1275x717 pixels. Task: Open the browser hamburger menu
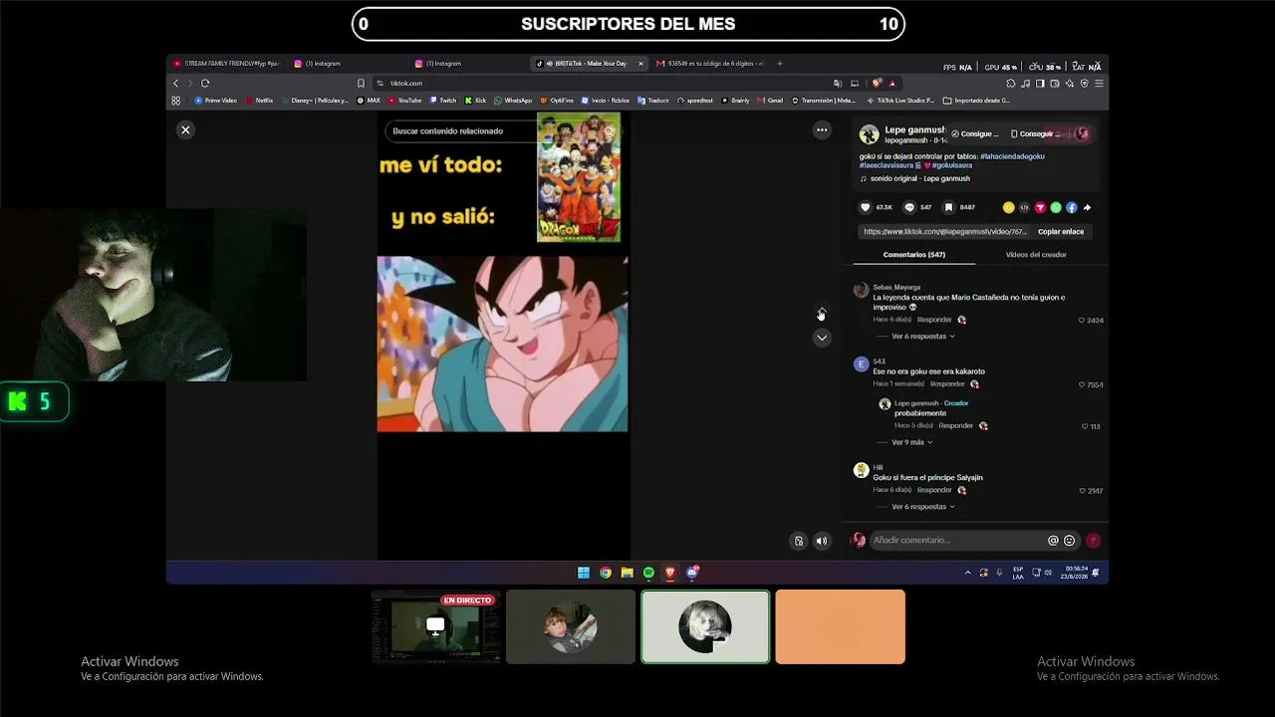point(1099,84)
